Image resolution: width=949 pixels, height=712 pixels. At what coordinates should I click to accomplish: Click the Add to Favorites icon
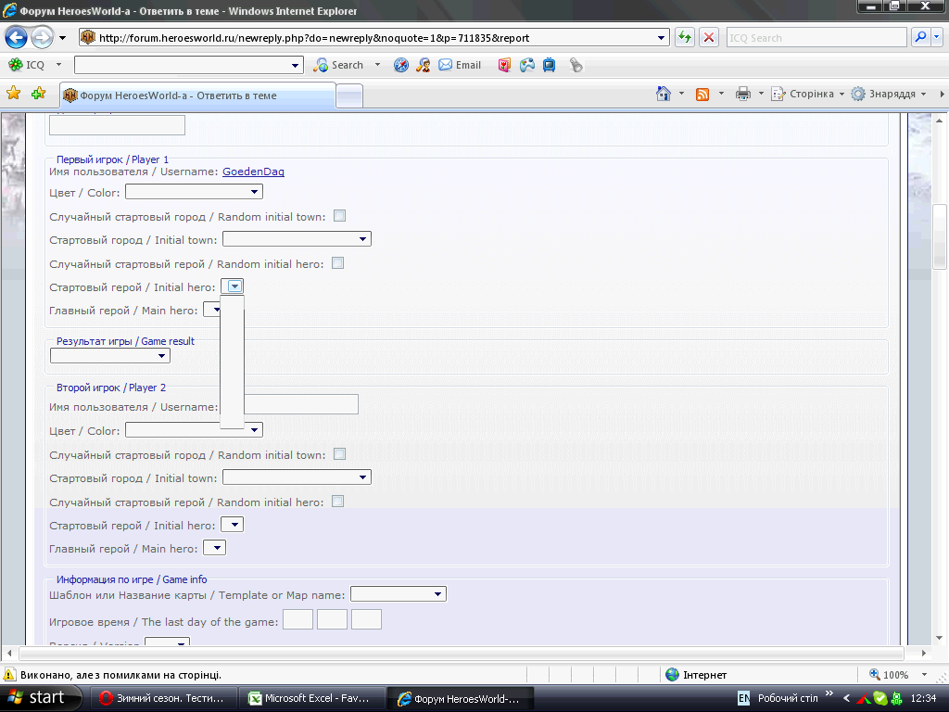tap(39, 94)
